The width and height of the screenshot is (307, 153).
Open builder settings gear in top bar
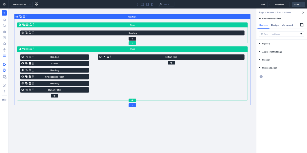point(4,4)
